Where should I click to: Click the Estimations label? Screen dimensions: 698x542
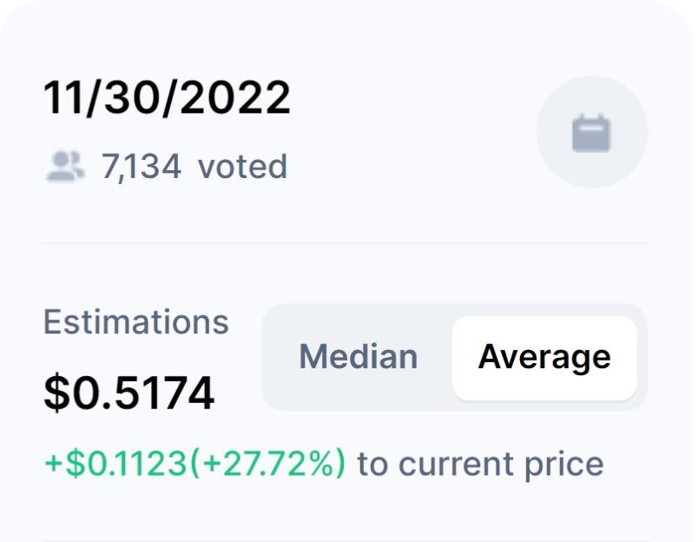[135, 322]
